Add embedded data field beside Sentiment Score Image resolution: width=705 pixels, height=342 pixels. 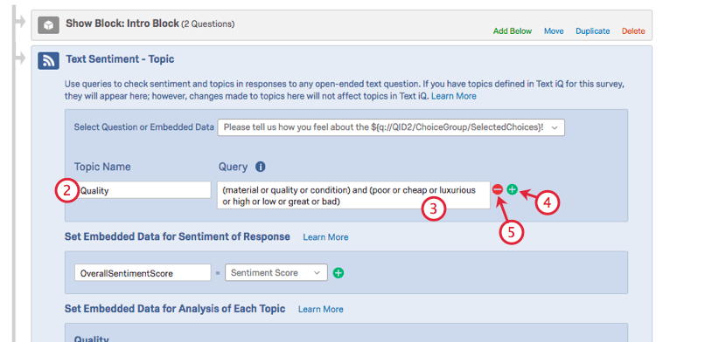click(x=339, y=272)
